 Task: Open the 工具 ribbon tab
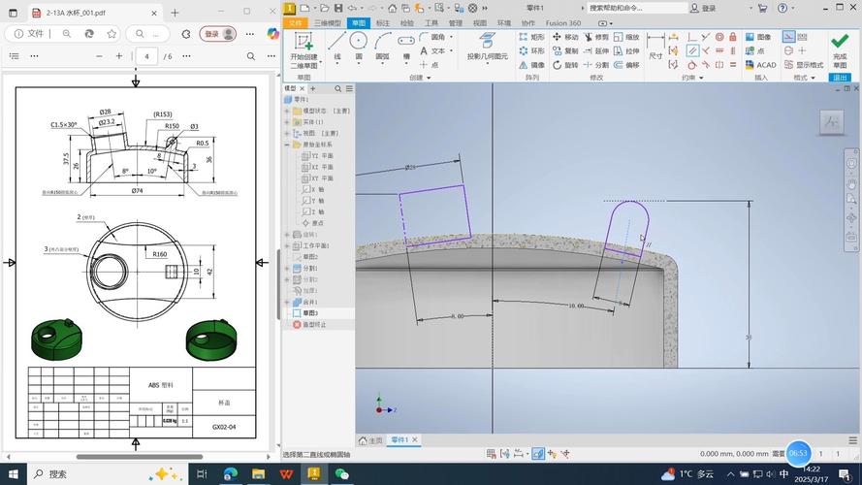431,22
